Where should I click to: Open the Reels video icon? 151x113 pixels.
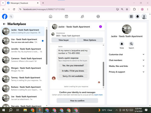(66, 17)
